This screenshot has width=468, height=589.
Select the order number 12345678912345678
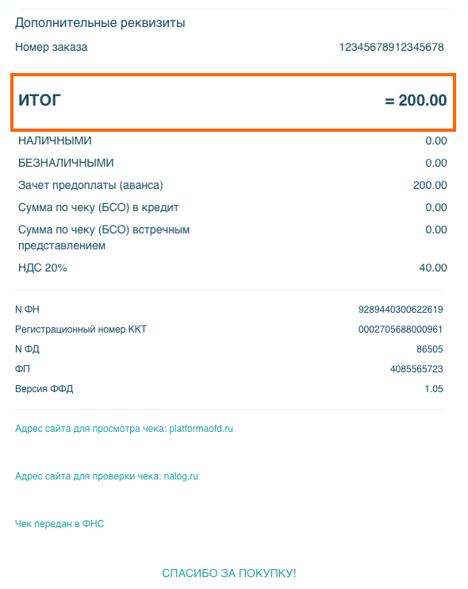coord(391,48)
